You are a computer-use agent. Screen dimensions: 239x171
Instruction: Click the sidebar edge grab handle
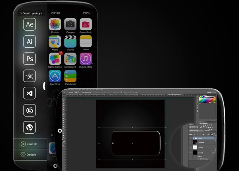click(44, 86)
